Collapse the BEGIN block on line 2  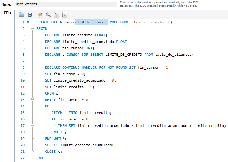(x=33, y=29)
